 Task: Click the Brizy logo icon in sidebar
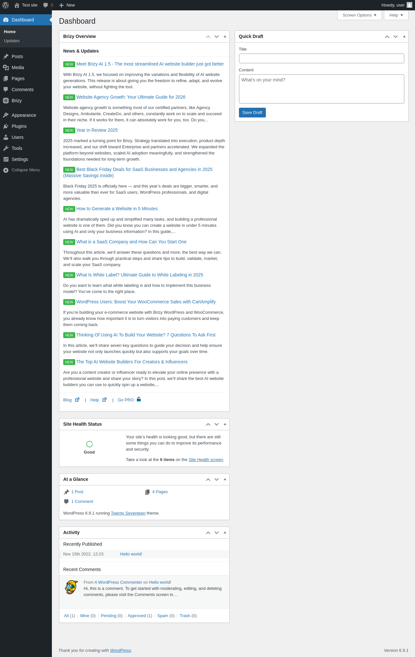(x=6, y=101)
